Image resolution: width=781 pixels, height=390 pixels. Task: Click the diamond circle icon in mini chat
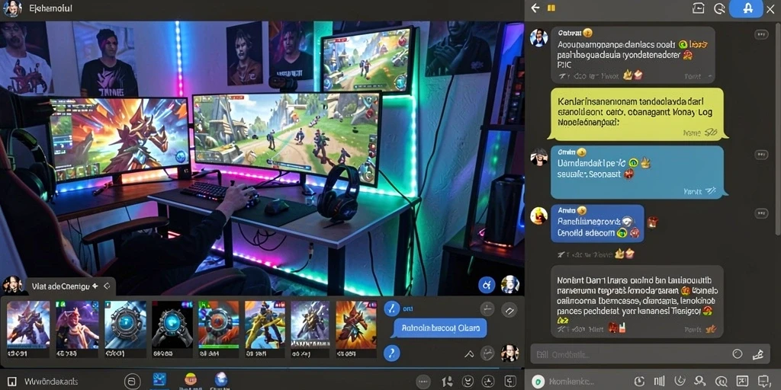[x=509, y=309]
